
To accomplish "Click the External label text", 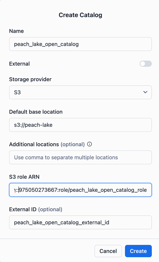I will click(19, 63).
